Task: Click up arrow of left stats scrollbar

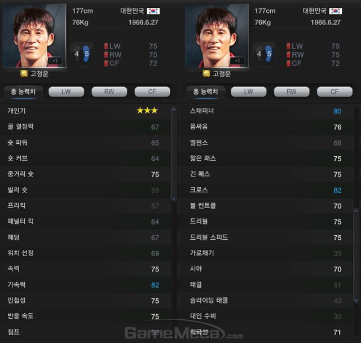Action: tap(174, 109)
